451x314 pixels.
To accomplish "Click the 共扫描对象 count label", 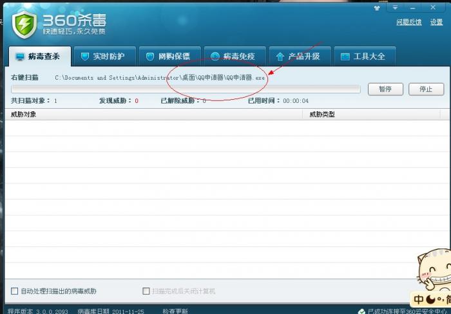I will pyautogui.click(x=34, y=100).
